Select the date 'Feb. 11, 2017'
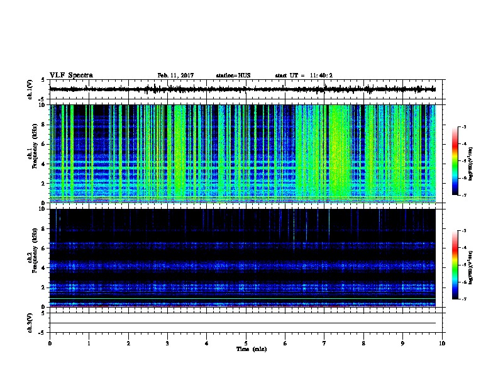The width and height of the screenshot is (498, 385). pos(175,75)
